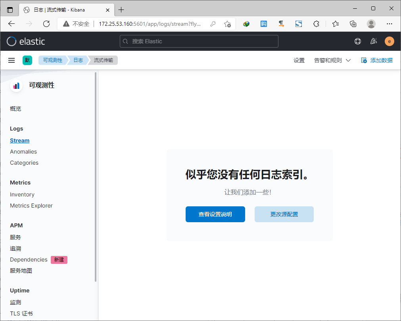Select the 日志 | 流式传输 - Kibana tab
401x321 pixels.
click(x=67, y=10)
